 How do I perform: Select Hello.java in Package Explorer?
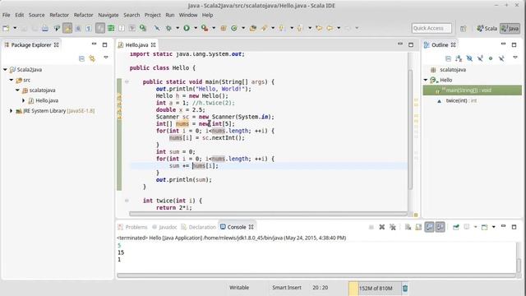(x=47, y=100)
